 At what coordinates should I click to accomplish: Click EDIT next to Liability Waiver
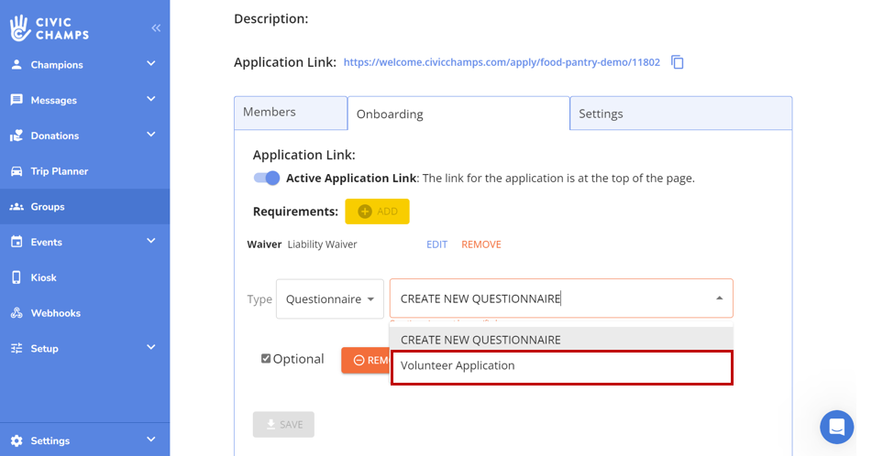[436, 244]
